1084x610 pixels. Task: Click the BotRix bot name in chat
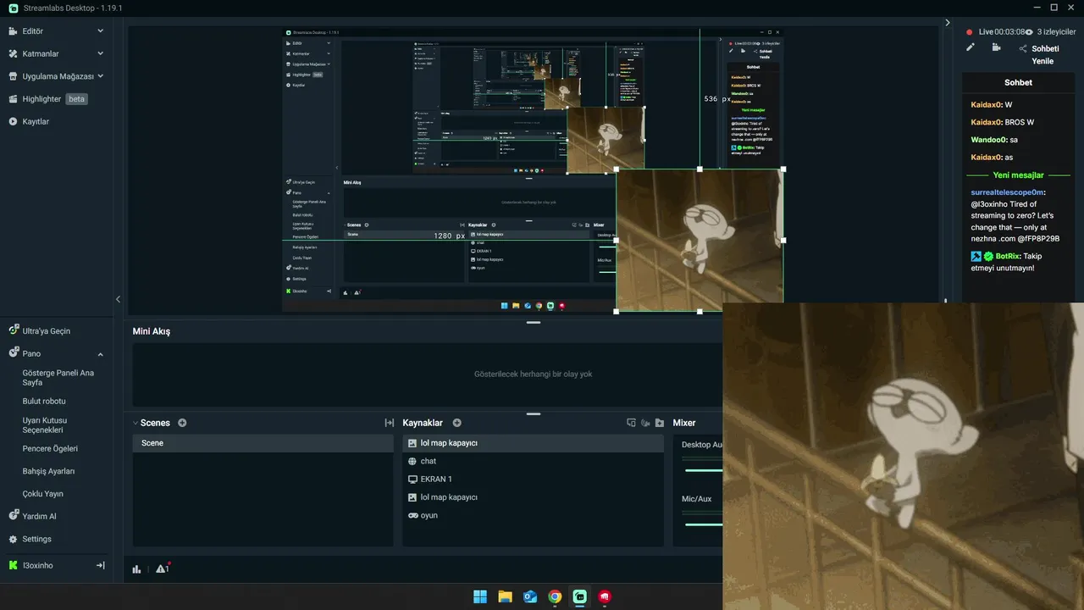point(1007,256)
